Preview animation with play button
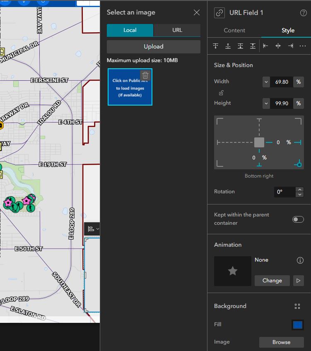 coord(298,281)
